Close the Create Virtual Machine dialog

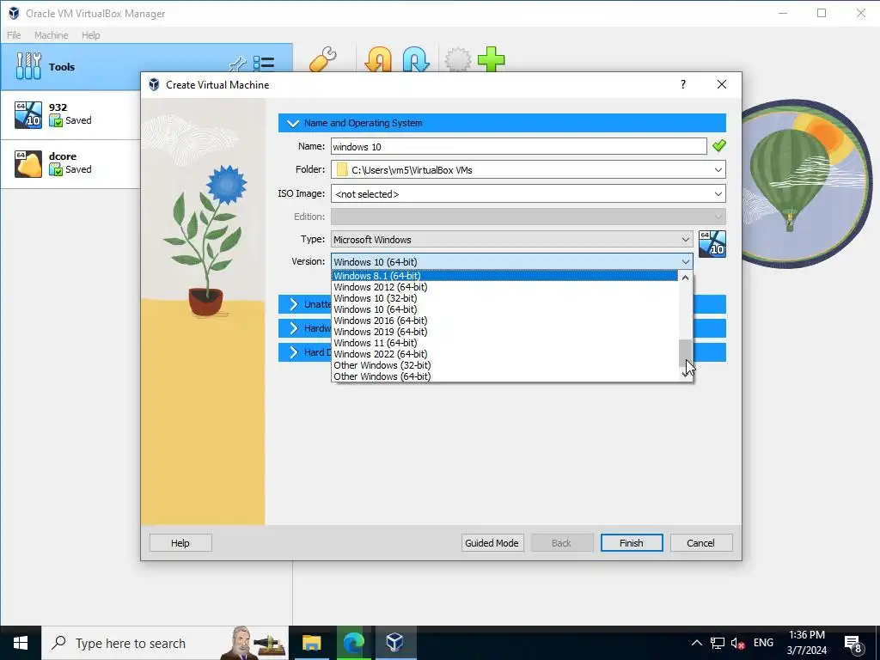722,84
